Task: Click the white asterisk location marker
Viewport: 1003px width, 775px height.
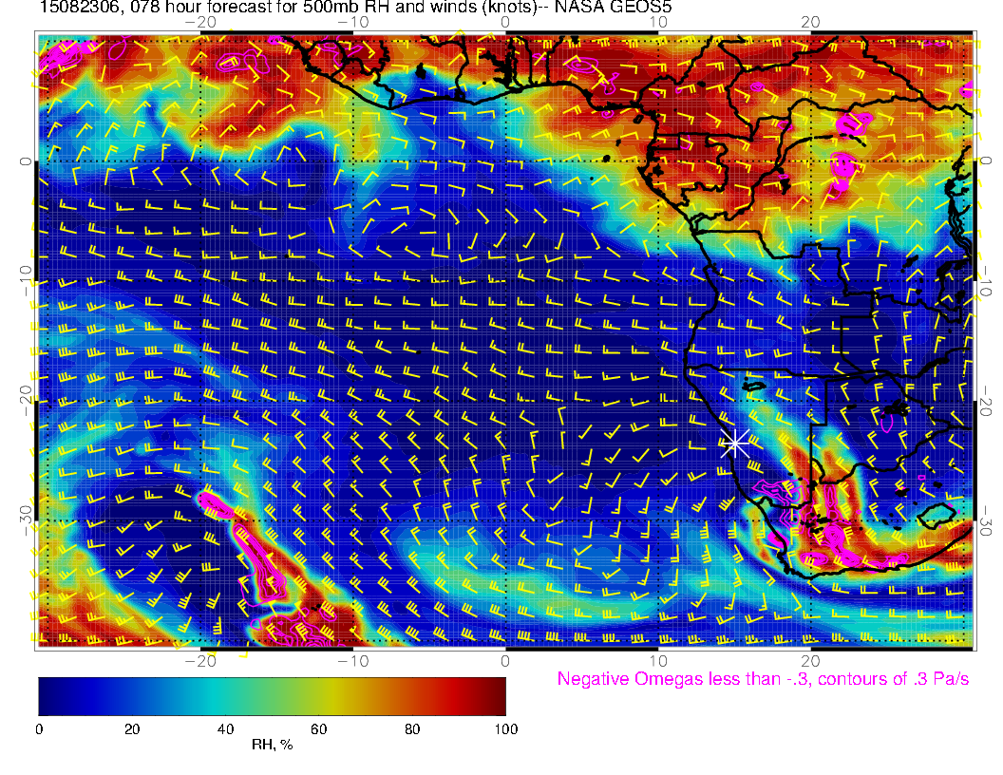Action: point(735,443)
